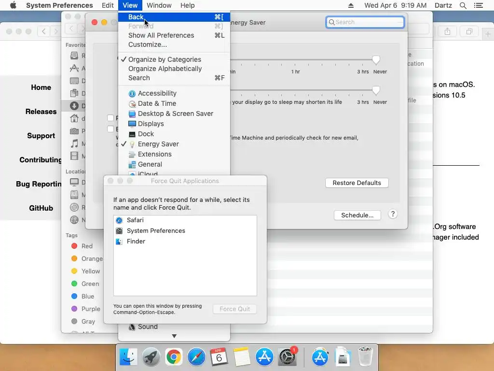Screen dimensions: 494x371
Task: Click Energy Saver help question button
Action: [393, 214]
